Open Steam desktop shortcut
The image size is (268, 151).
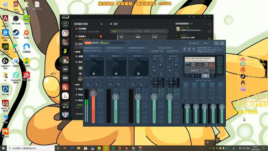[x=16, y=34]
